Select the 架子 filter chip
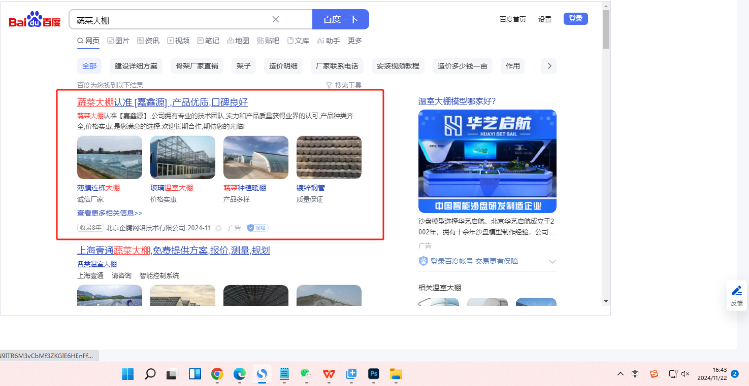 pos(244,66)
